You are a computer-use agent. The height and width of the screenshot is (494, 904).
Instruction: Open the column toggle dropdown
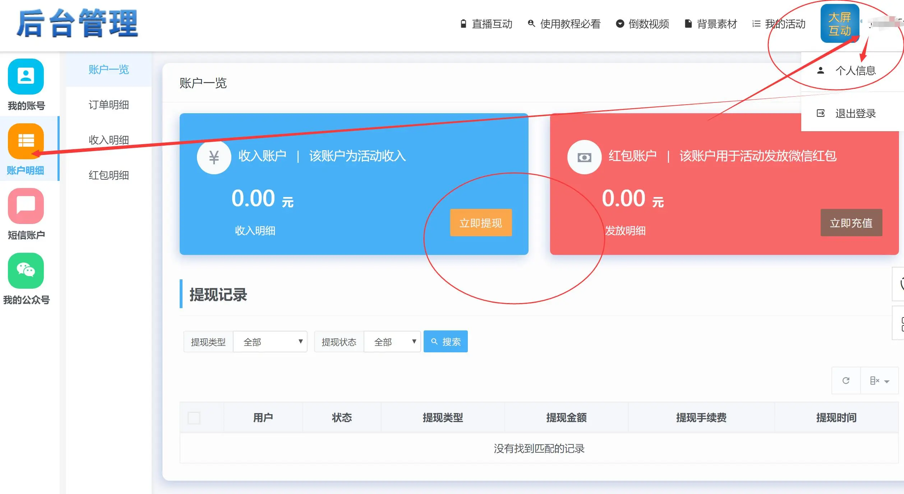pyautogui.click(x=879, y=381)
